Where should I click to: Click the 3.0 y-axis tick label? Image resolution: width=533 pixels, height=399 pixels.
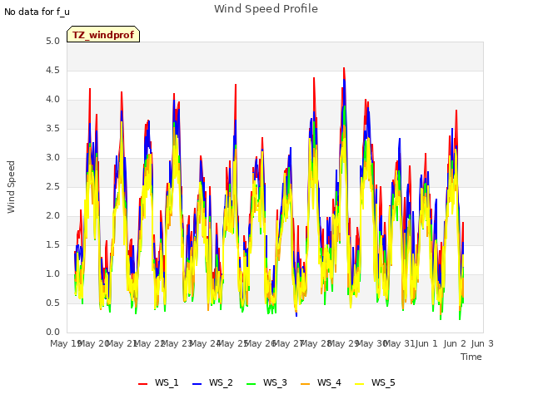(x=52, y=158)
